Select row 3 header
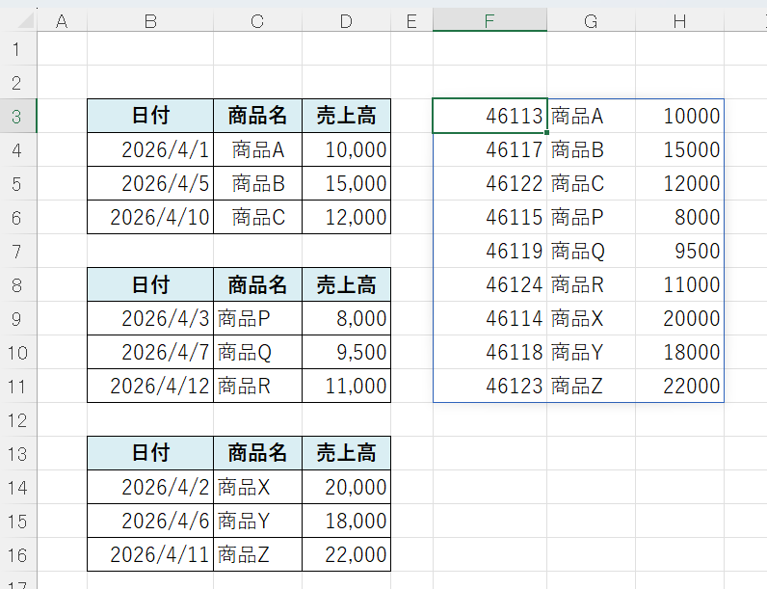 click(17, 116)
